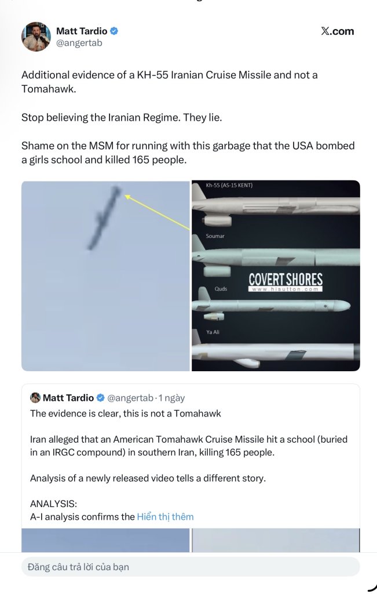Focus the "Đăng câu trả lời của bạn" reply field
This screenshot has width=377, height=594.
click(x=190, y=567)
